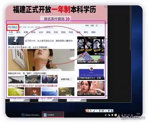
Task: Open the woman in bath sidebar image
Action: point(91,88)
